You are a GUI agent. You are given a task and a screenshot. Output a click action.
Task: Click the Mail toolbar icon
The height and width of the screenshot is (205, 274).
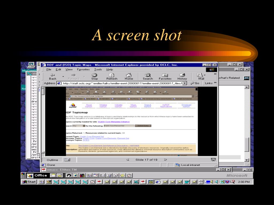(x=200, y=75)
